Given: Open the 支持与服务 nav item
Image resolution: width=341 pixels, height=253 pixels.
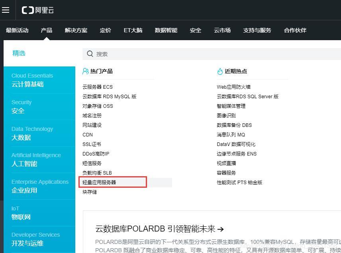Looking at the screenshot, I should [257, 30].
